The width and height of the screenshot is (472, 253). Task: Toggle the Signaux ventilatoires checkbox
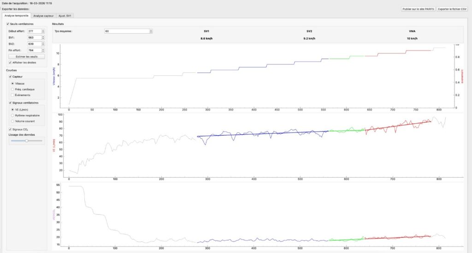tap(10, 103)
